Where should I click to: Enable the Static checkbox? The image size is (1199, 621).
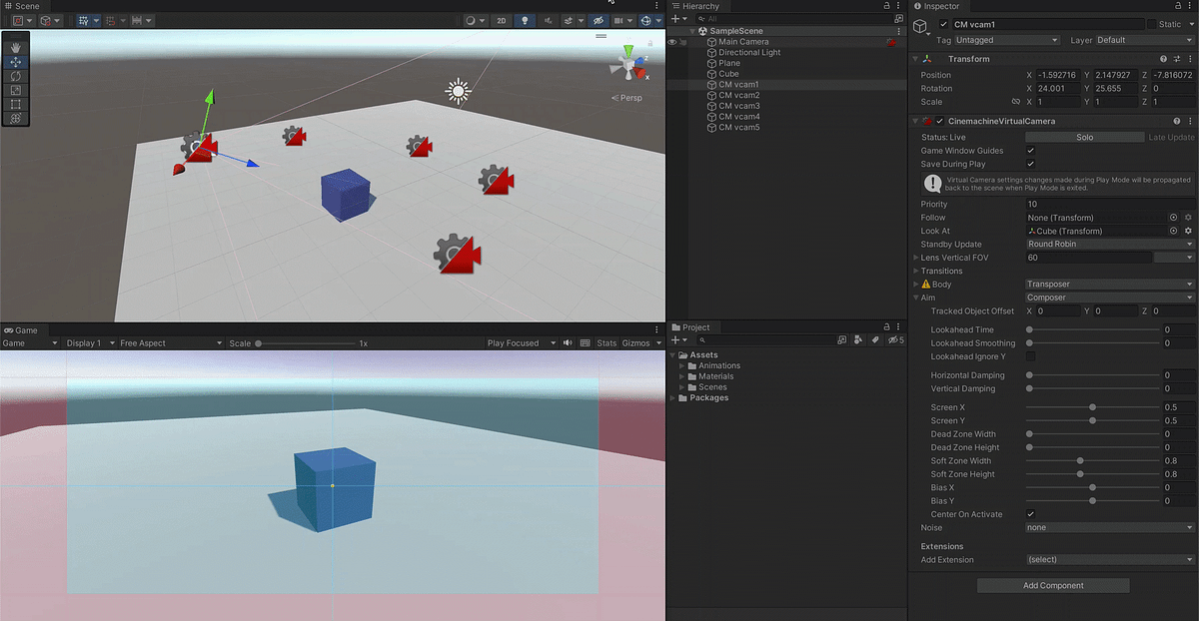pyautogui.click(x=1152, y=24)
